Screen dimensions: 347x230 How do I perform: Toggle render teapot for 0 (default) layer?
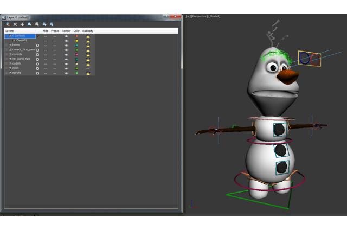click(x=66, y=36)
